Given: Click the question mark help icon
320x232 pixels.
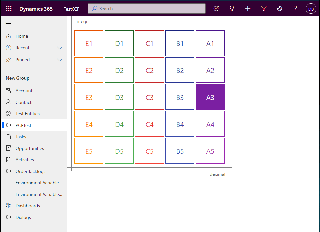Looking at the screenshot, I should (x=295, y=9).
